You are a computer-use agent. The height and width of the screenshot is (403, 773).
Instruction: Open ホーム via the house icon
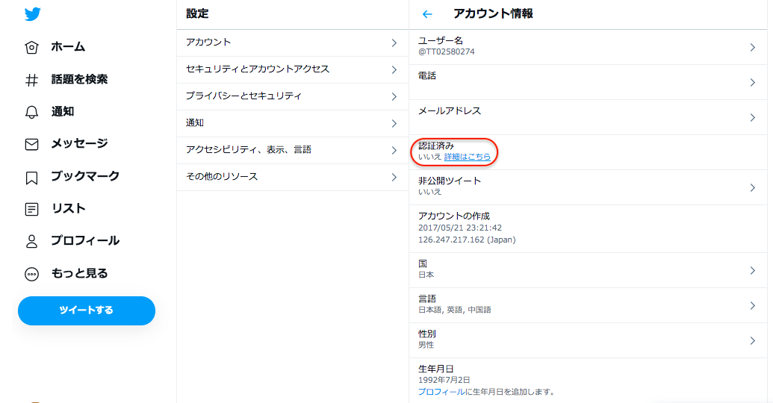(x=31, y=47)
